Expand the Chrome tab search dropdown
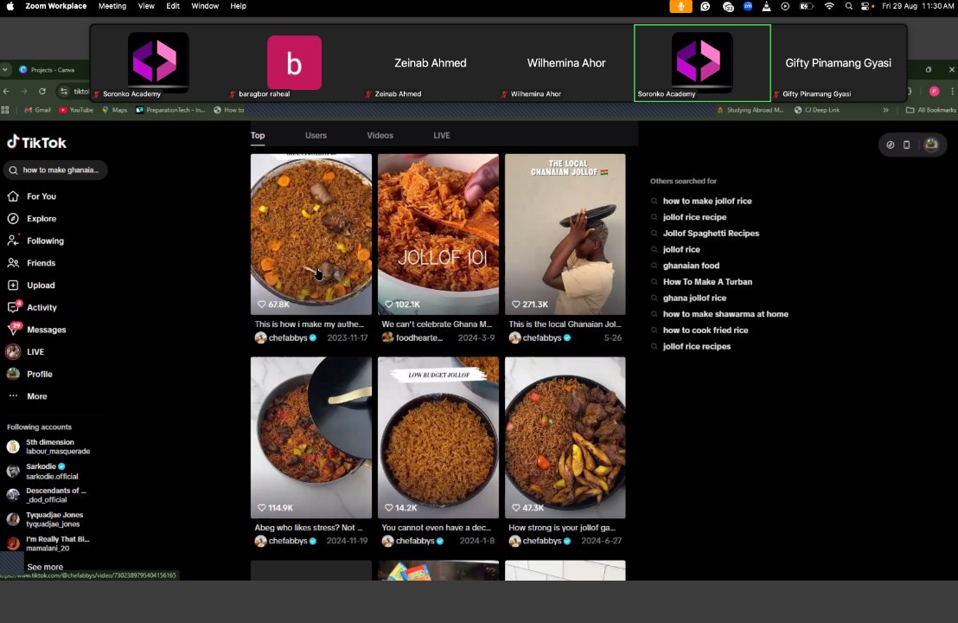The image size is (958, 623). click(x=5, y=70)
